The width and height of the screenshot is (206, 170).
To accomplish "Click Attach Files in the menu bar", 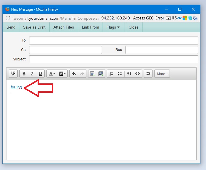I will (63, 27).
